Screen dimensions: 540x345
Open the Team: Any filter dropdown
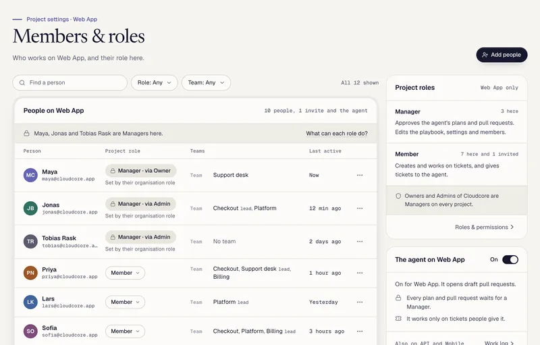tap(206, 82)
